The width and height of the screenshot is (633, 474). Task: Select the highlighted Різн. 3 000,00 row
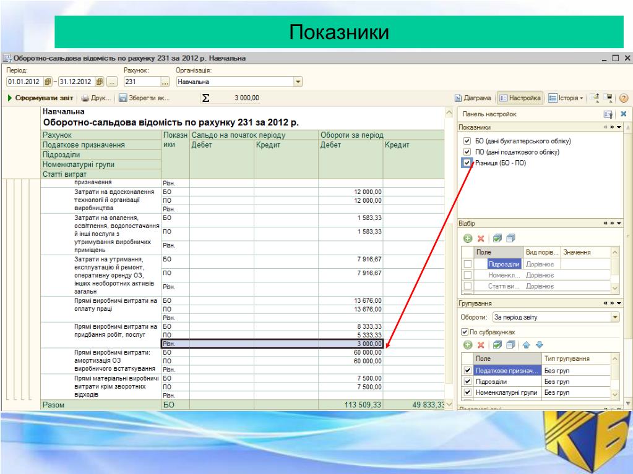click(272, 344)
